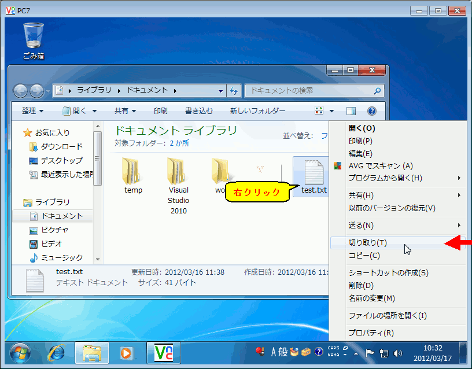Click the network icon in the system tray
This screenshot has width=472, height=369.
click(384, 353)
